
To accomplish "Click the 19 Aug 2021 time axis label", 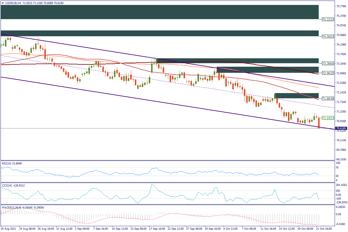I will pyautogui.click(x=9, y=229).
